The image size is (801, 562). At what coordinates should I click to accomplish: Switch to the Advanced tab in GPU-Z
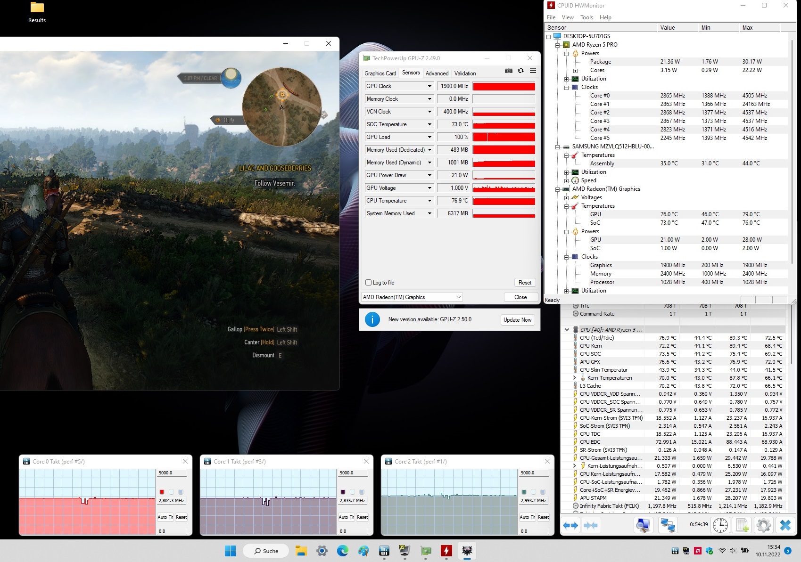437,73
